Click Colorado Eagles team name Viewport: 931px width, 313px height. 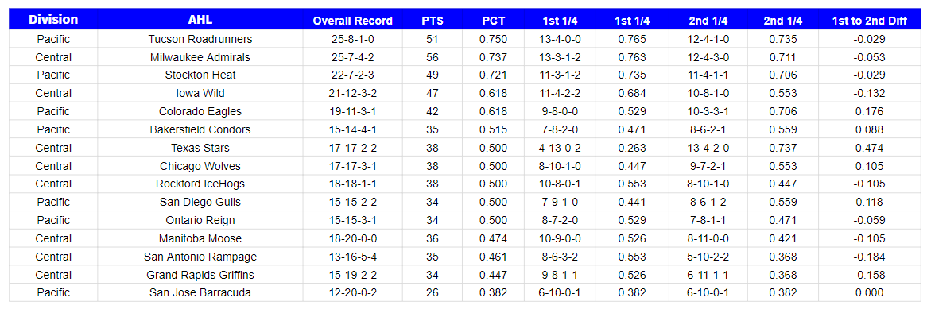200,112
